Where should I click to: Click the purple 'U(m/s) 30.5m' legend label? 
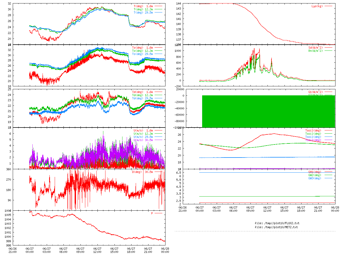click(x=143, y=140)
